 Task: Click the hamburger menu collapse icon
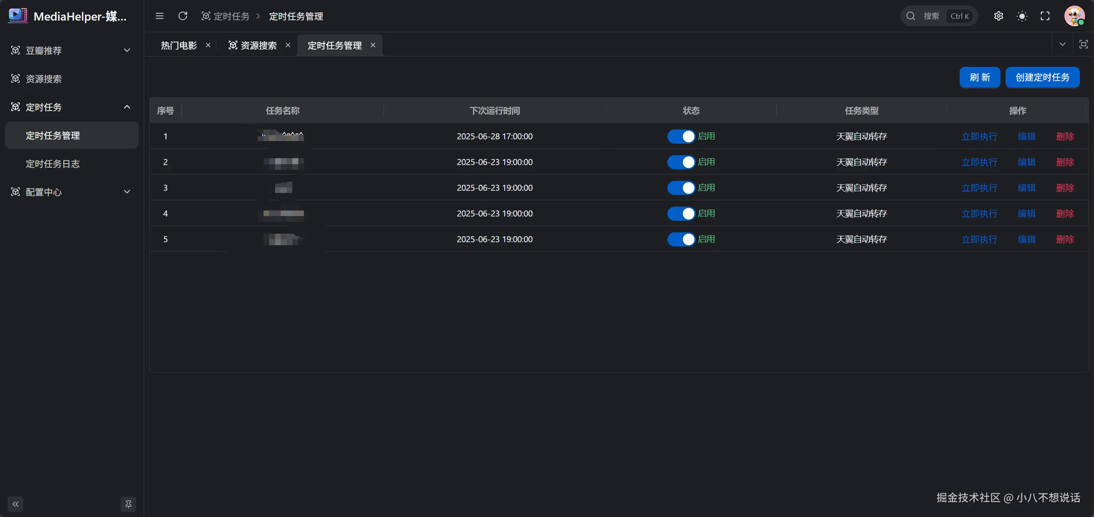[159, 16]
